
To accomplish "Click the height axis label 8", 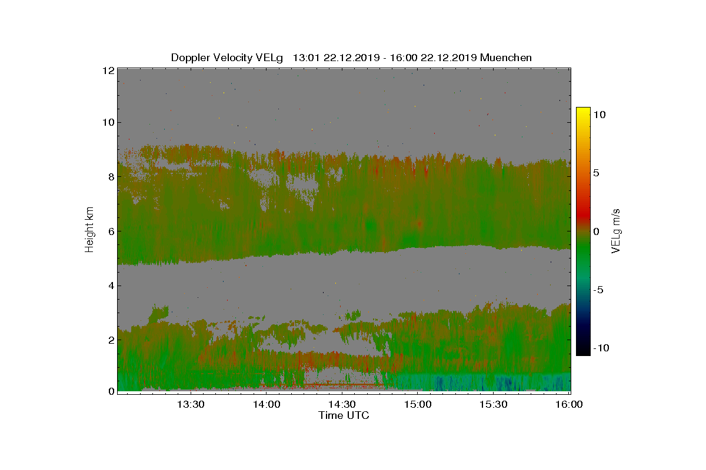I will pyautogui.click(x=111, y=177).
